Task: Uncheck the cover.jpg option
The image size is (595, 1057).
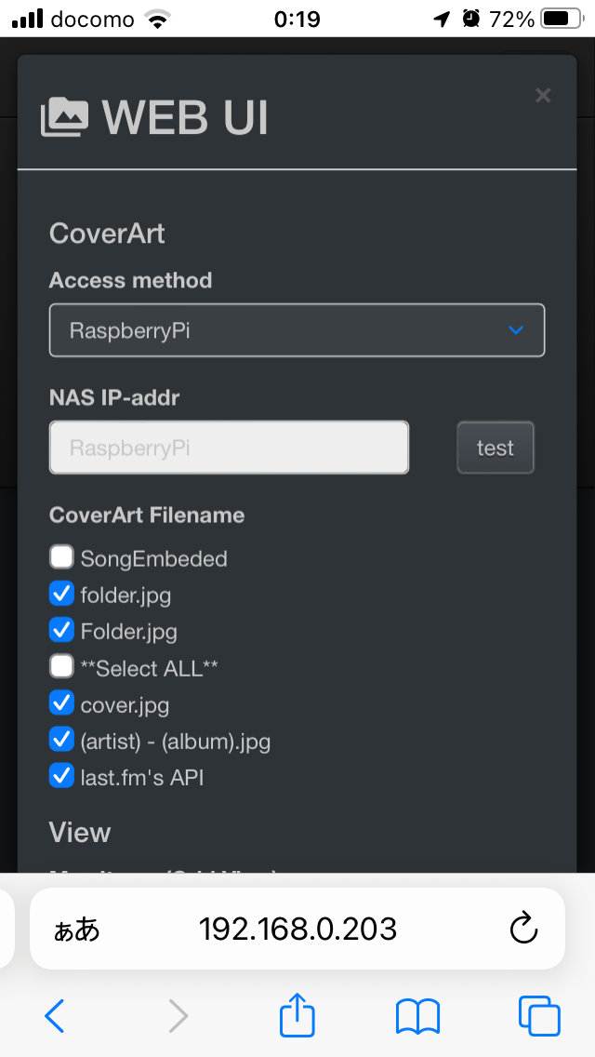Action: pos(61,703)
